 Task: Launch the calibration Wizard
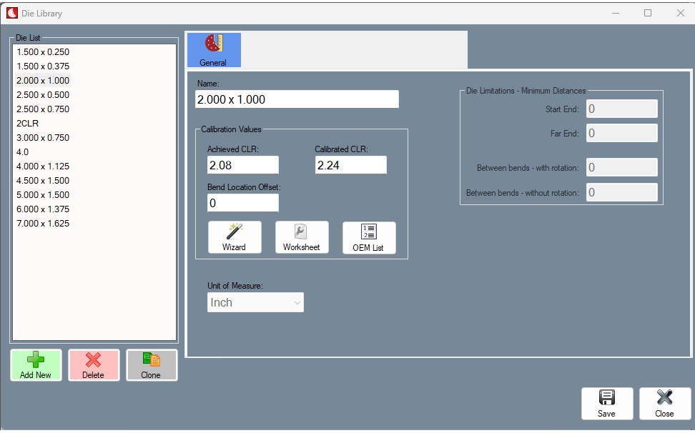(235, 237)
